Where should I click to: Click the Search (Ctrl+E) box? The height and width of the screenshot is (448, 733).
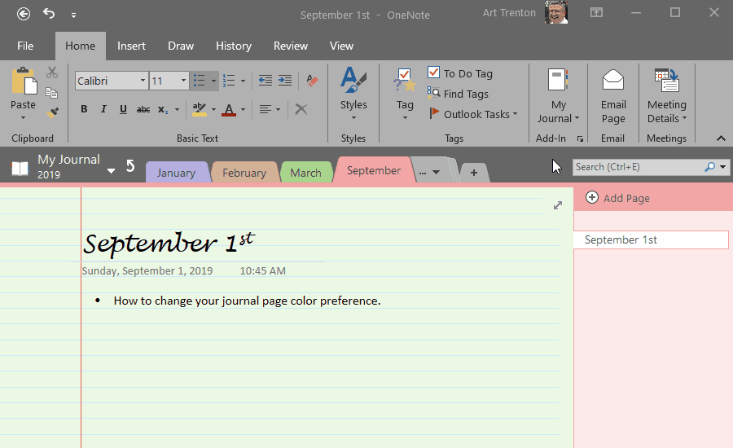pos(638,167)
